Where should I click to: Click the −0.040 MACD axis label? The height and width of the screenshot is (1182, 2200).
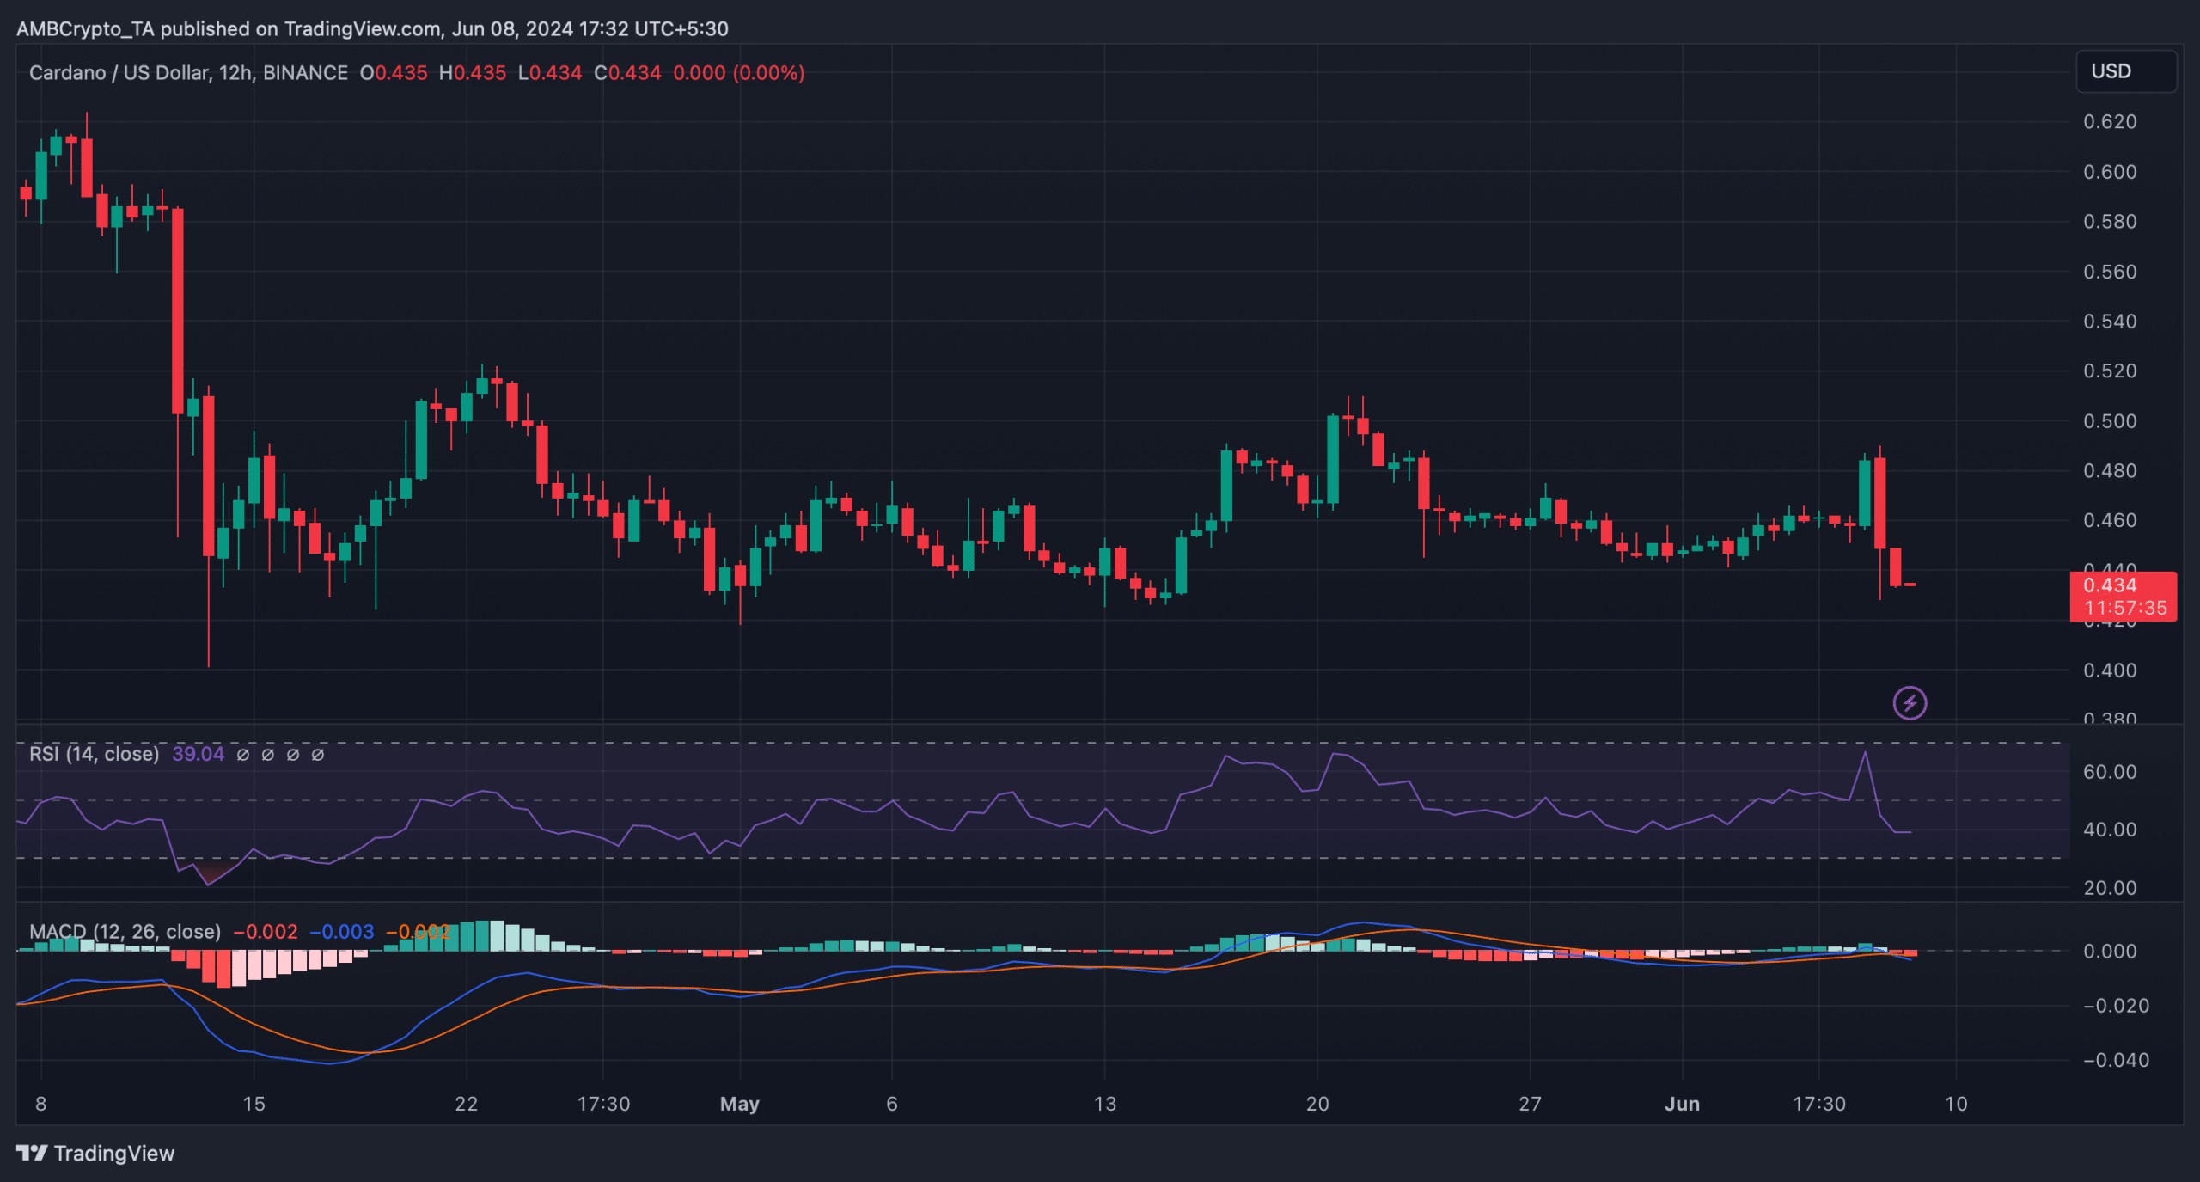tap(2116, 1060)
